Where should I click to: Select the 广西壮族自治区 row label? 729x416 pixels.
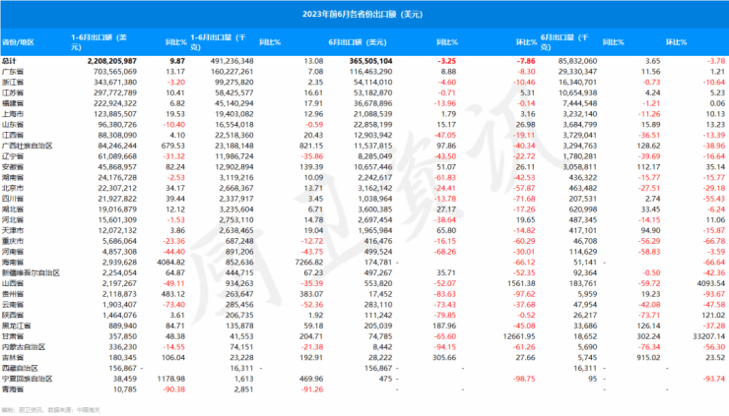pyautogui.click(x=27, y=146)
